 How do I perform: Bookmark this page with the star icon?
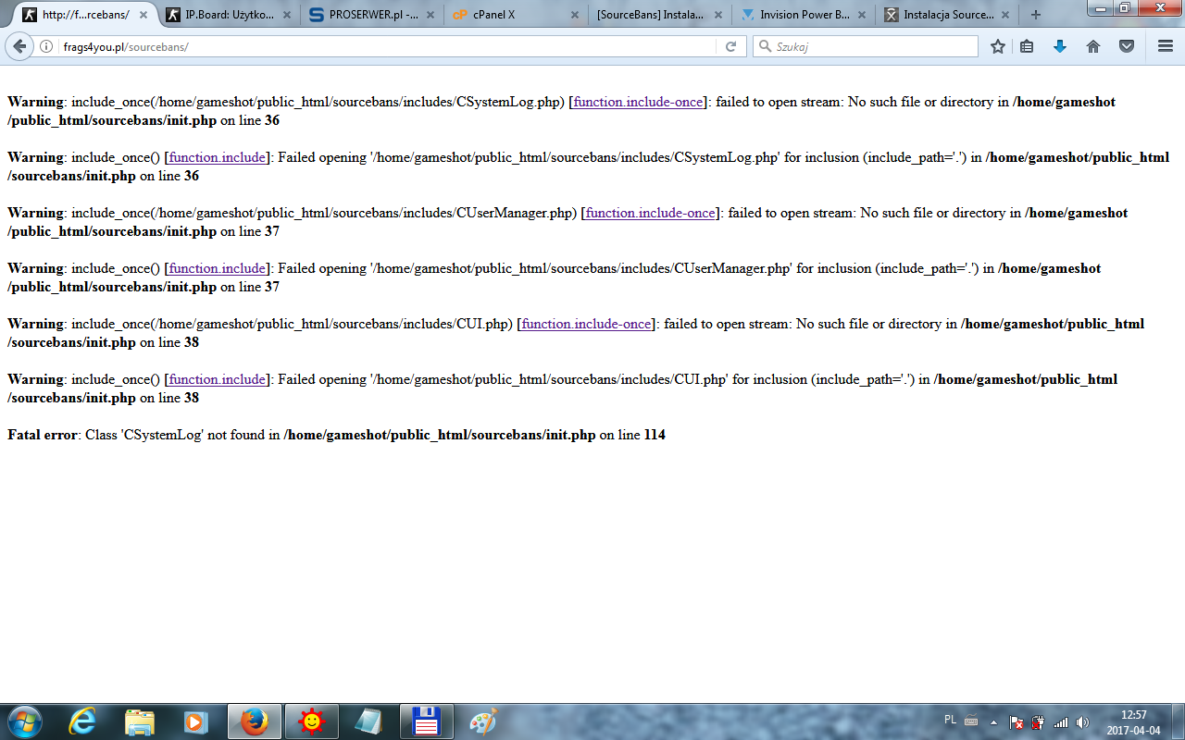(x=997, y=46)
